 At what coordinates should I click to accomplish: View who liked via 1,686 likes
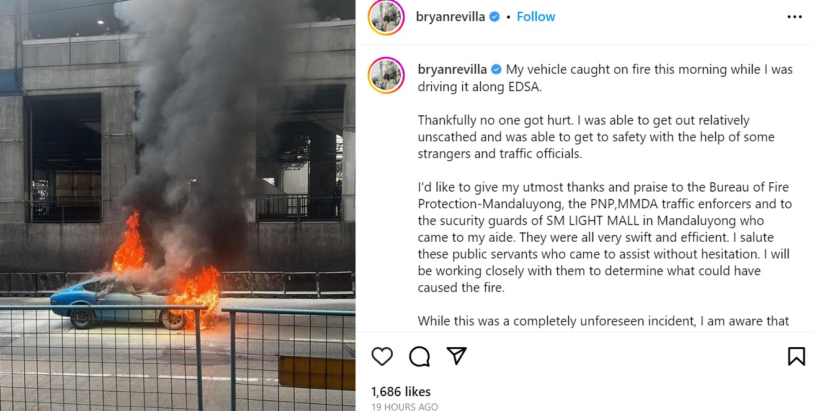[x=401, y=391]
